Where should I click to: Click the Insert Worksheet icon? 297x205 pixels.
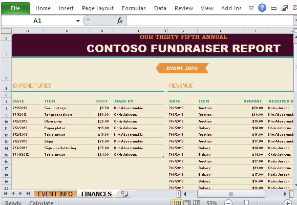(124, 194)
